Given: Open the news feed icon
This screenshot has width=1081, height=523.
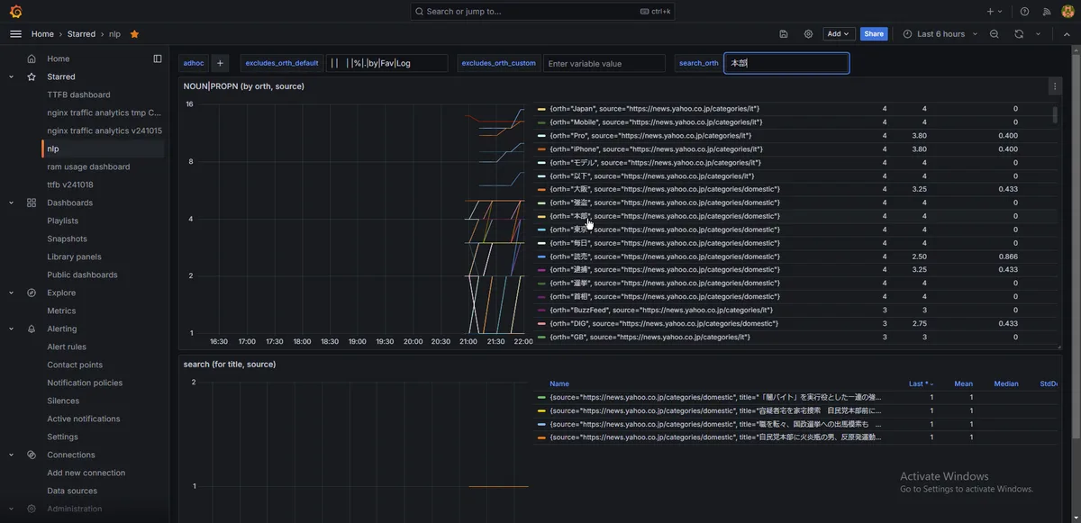Looking at the screenshot, I should click(1047, 12).
